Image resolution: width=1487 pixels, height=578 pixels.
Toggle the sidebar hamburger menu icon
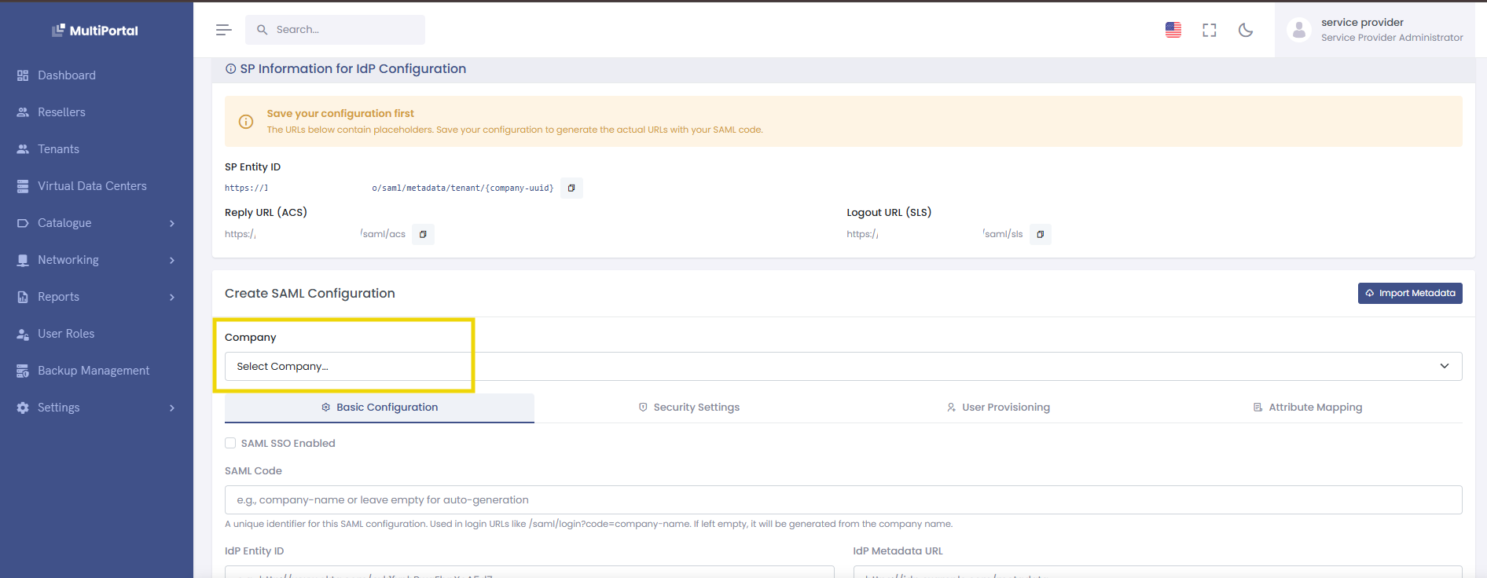(x=224, y=30)
